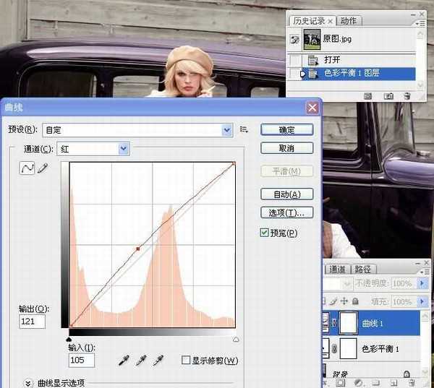Image resolution: width=434 pixels, height=388 pixels.
Task: Switch to the 动作 actions tab
Action: tap(348, 20)
